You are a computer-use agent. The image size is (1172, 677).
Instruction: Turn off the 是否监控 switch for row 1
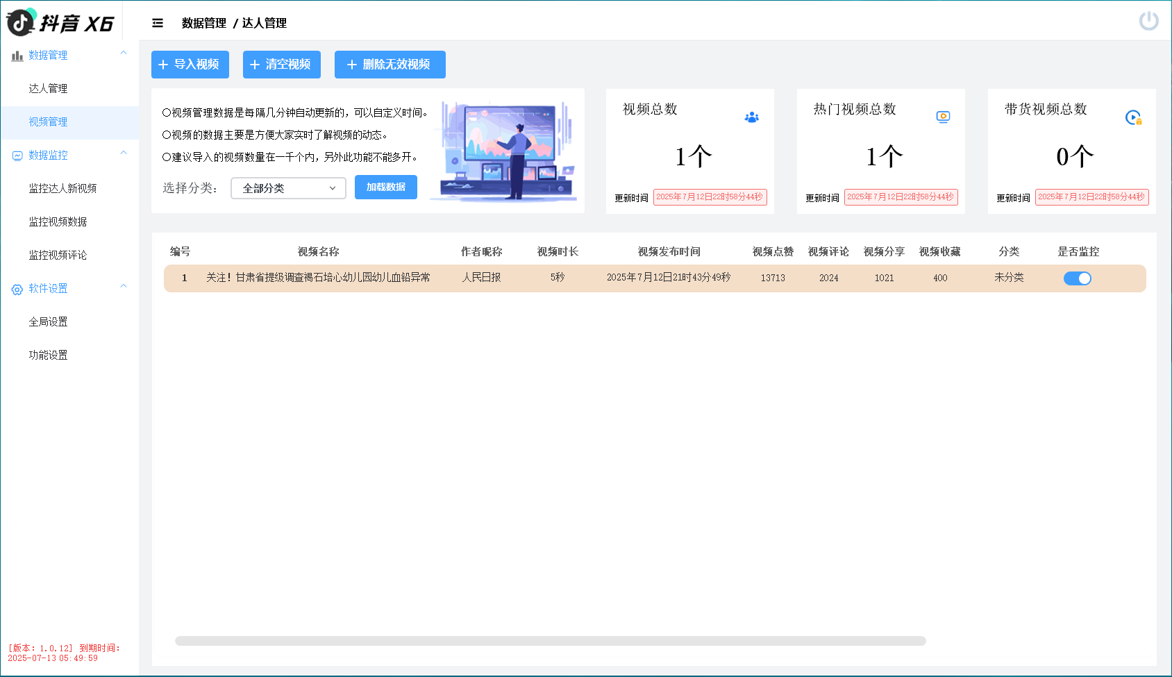point(1078,278)
